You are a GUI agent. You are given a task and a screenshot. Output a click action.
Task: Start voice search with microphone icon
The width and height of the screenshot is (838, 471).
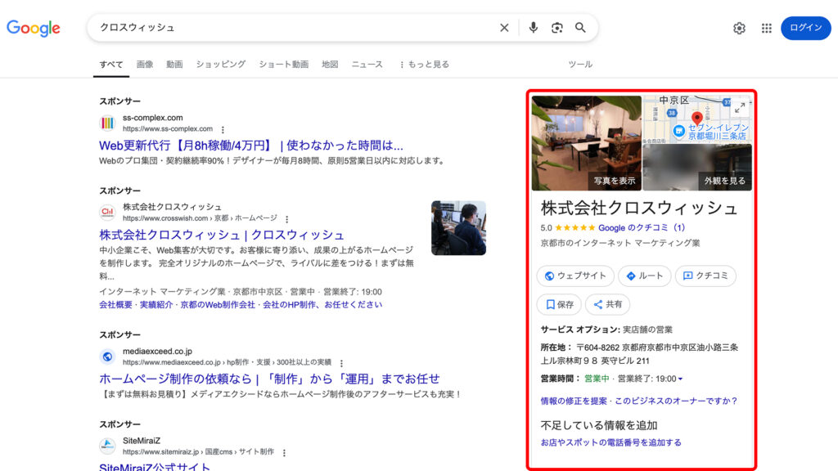[x=533, y=28]
